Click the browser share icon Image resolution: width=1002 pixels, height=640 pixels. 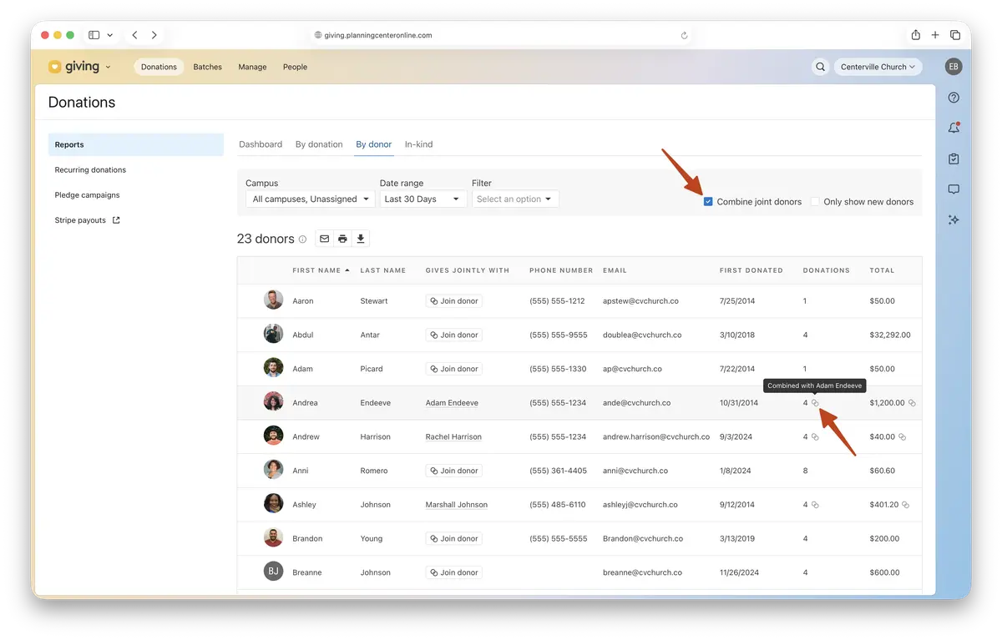[x=916, y=35]
